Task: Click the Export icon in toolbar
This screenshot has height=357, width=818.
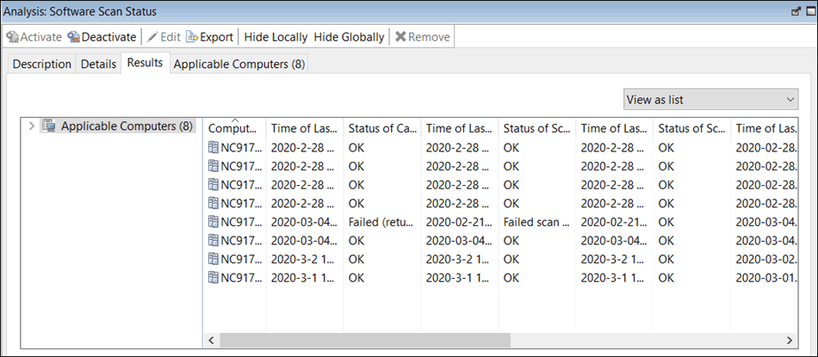Action: (x=192, y=37)
